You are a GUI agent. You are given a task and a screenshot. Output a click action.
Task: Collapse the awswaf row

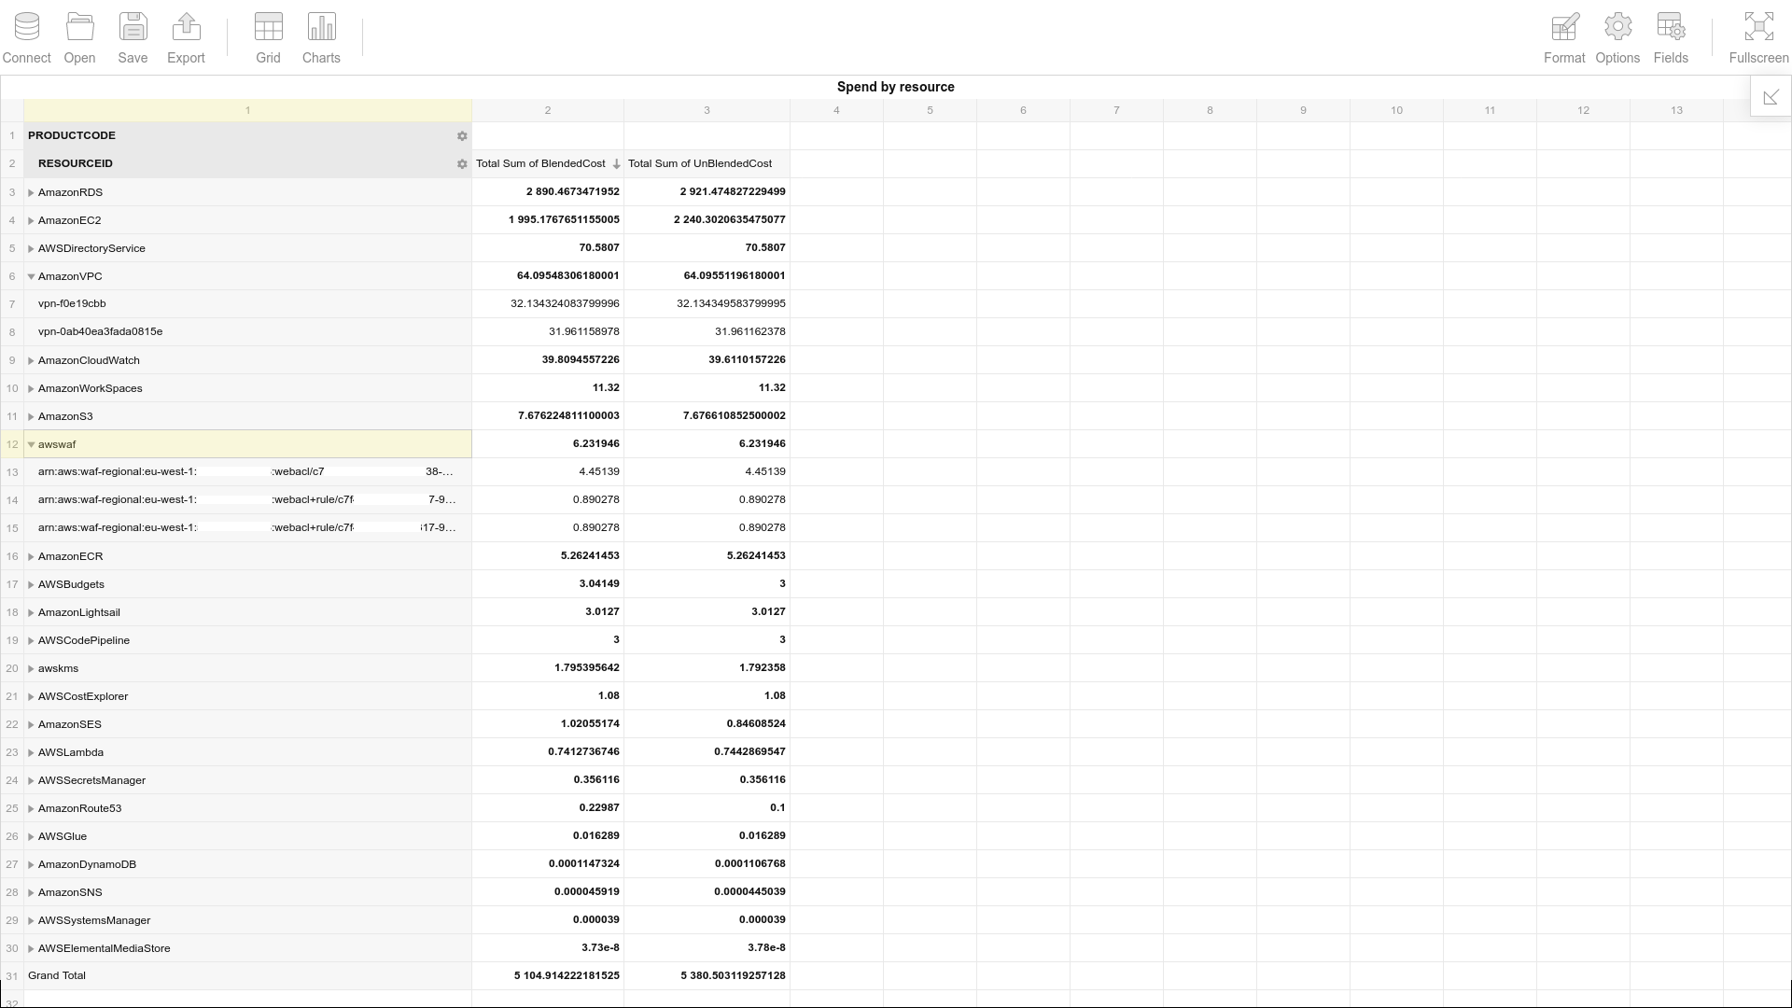(x=31, y=444)
